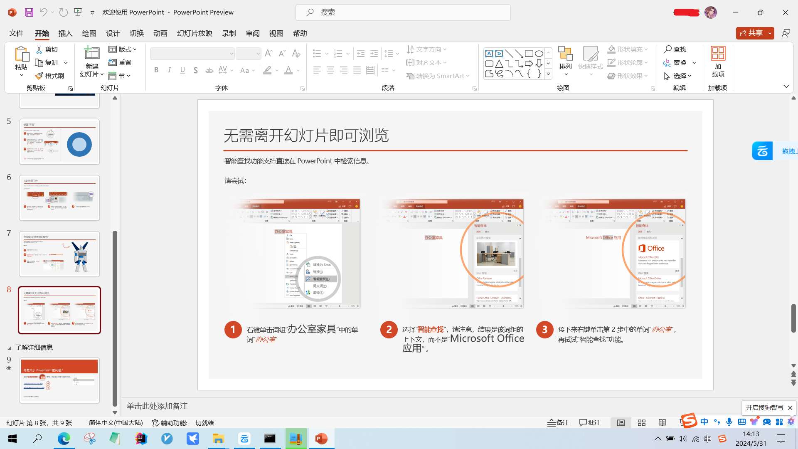Click the Format Painter (格式刷) icon
798x449 pixels.
(x=39, y=76)
